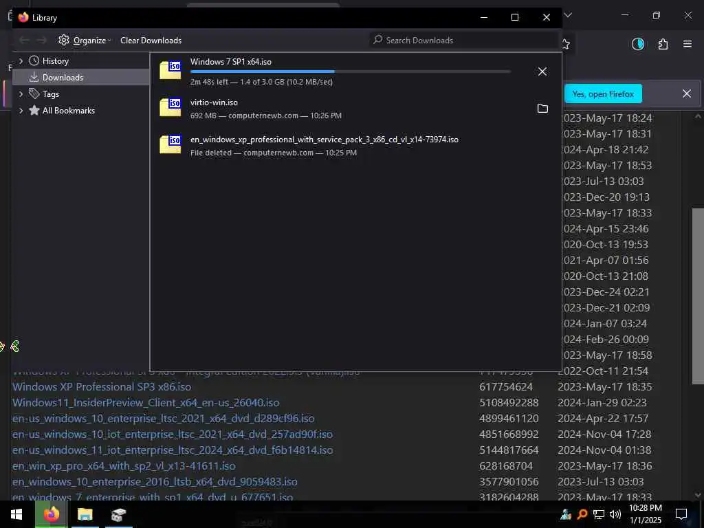The height and width of the screenshot is (528, 704).
Task: Bookmark this page with star icon
Action: pyautogui.click(x=566, y=44)
